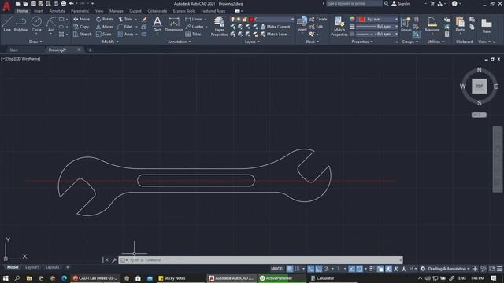504x283 pixels.
Task: Expand the Annotation panel
Action: point(180,42)
